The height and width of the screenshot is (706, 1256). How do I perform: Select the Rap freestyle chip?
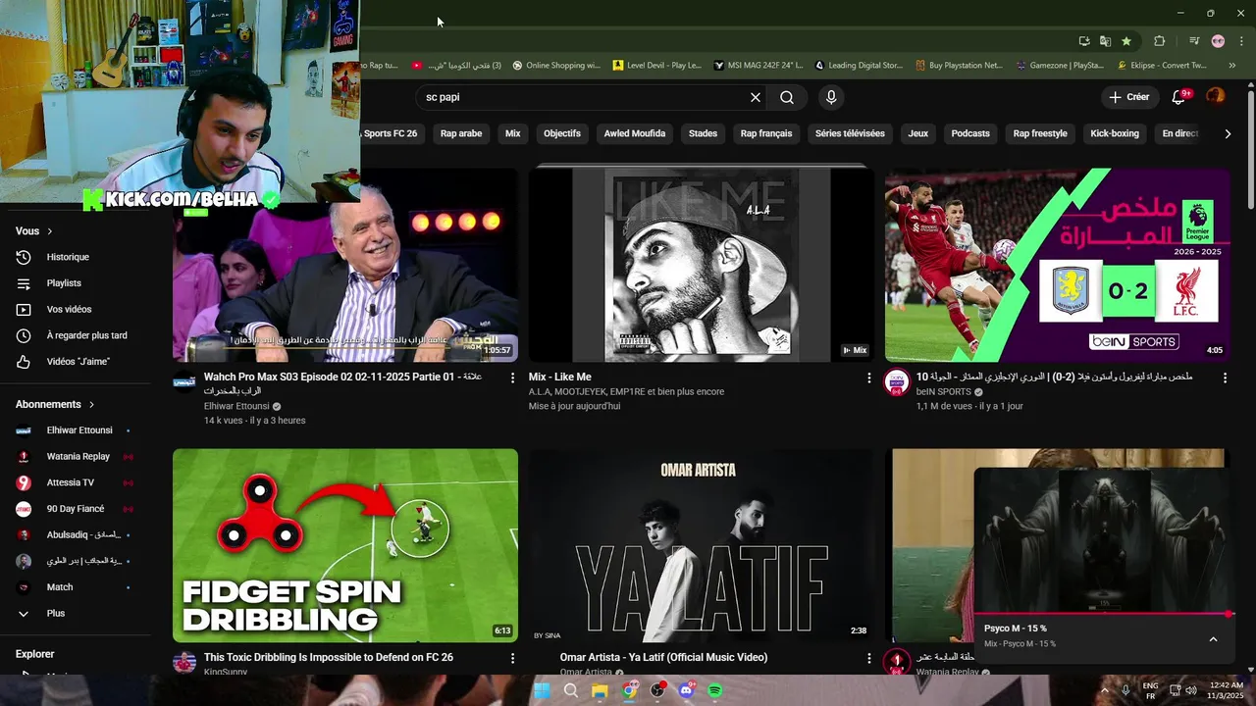tap(1040, 133)
